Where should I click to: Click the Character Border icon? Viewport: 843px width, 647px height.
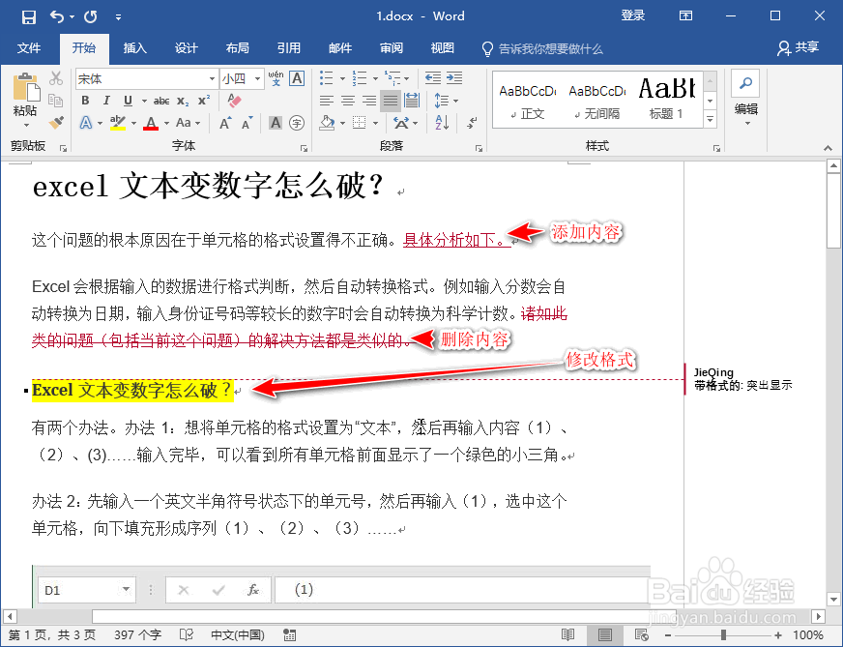click(297, 78)
